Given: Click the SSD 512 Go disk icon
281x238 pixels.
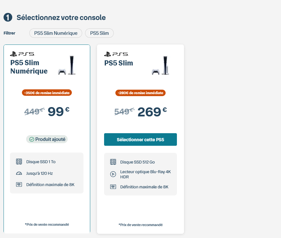Looking at the screenshot, I should 113,162.
